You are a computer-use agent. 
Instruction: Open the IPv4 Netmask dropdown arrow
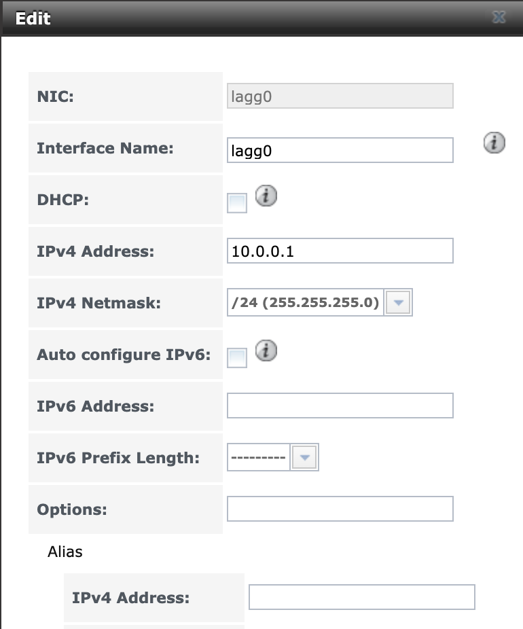(398, 302)
